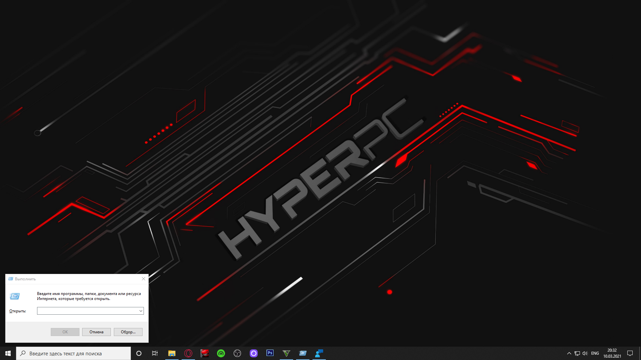The width and height of the screenshot is (641, 360).
Task: Open the Action Center notifications panel
Action: [630, 353]
